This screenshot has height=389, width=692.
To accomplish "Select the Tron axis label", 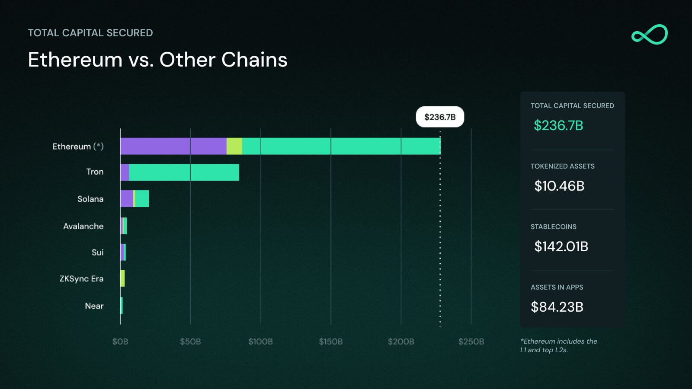I will 95,172.
